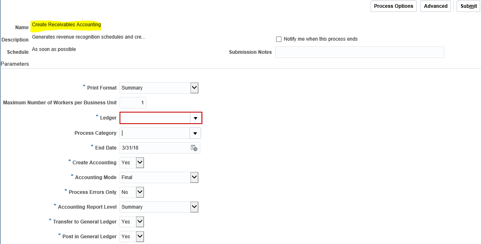Open the Accounting Report Level dropdown
The width and height of the screenshot is (481, 244).
click(194, 207)
